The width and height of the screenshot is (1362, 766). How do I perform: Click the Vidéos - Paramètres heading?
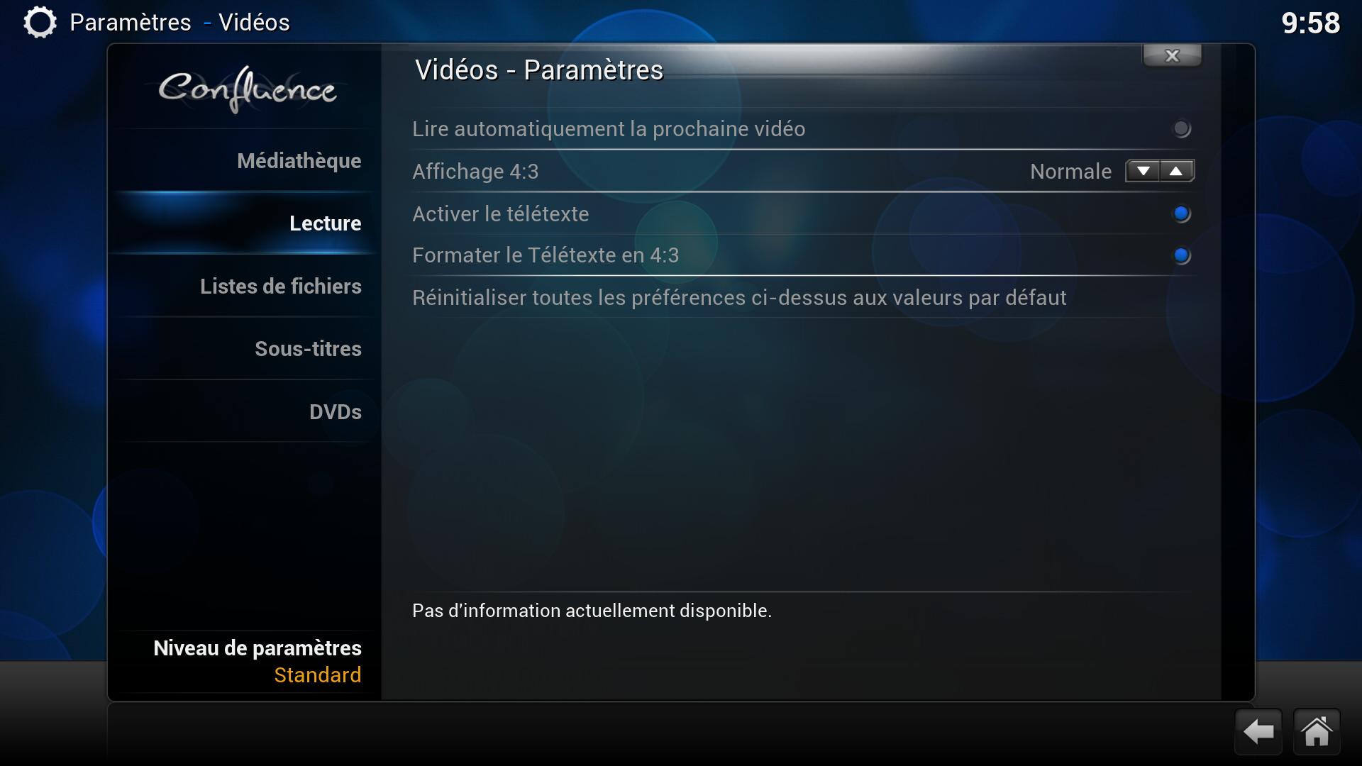pyautogui.click(x=538, y=70)
